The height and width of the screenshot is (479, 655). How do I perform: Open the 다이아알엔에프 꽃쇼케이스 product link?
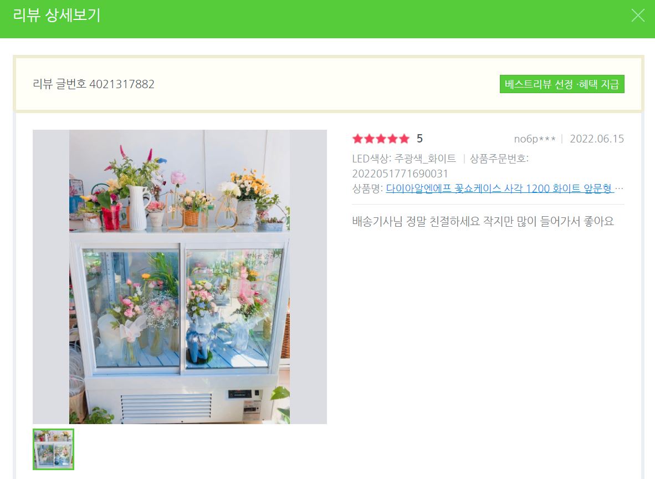[500, 188]
